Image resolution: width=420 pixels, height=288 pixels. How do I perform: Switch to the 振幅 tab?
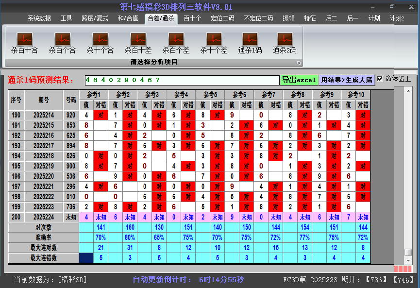coord(288,18)
